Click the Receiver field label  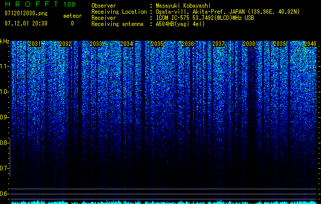[x=104, y=18]
